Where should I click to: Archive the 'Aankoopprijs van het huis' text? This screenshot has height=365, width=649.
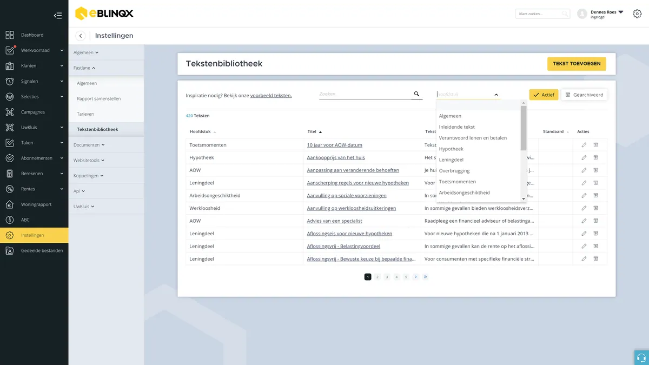(595, 157)
